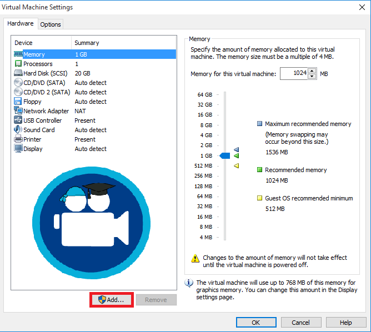Screen dimensions: 371x332
Task: Click the Add... hardware button
Action: click(x=111, y=300)
